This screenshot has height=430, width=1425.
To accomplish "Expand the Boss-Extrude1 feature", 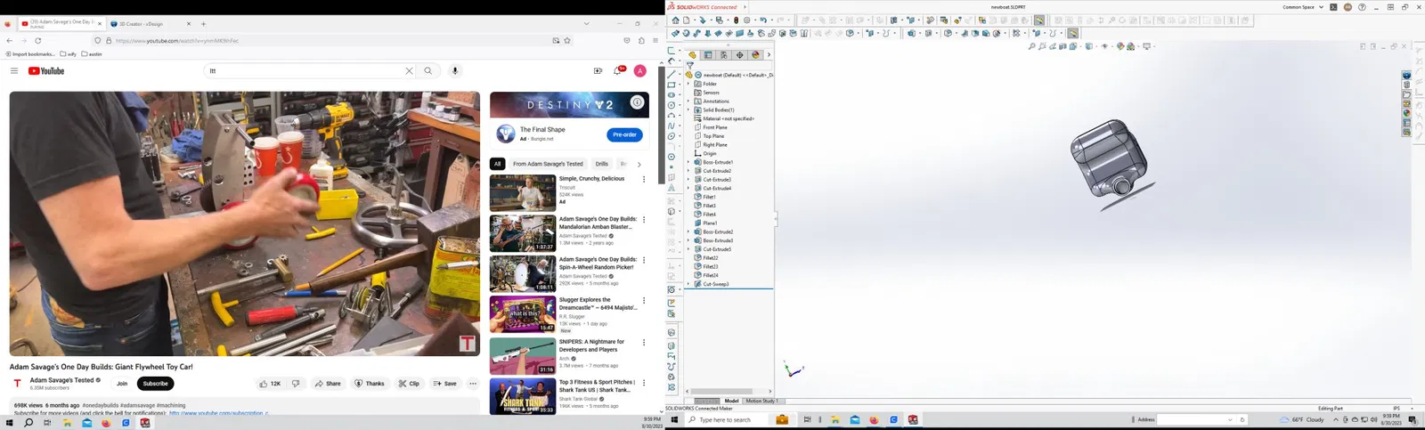I will [688, 162].
